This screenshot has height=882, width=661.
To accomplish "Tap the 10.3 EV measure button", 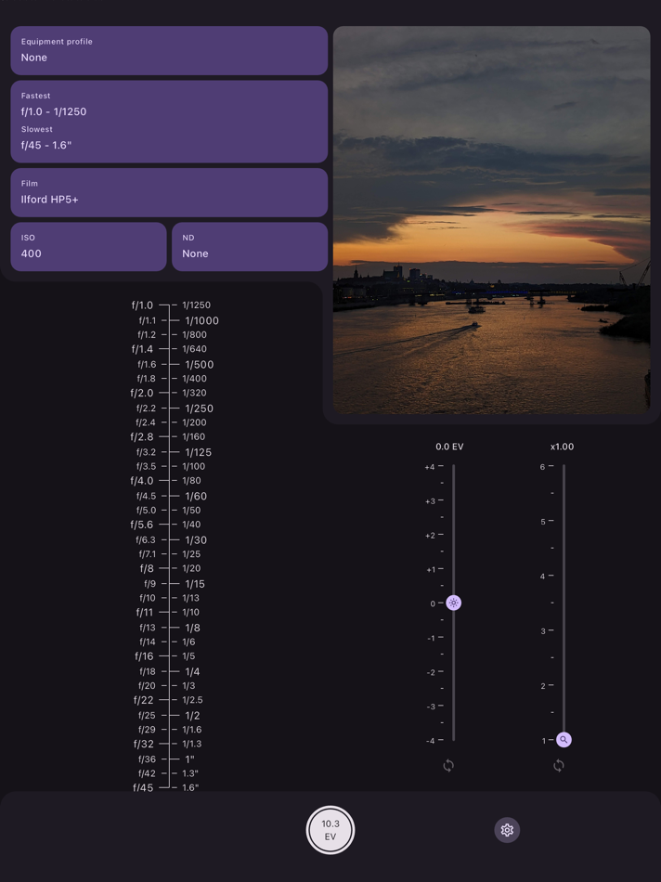I will tap(330, 830).
